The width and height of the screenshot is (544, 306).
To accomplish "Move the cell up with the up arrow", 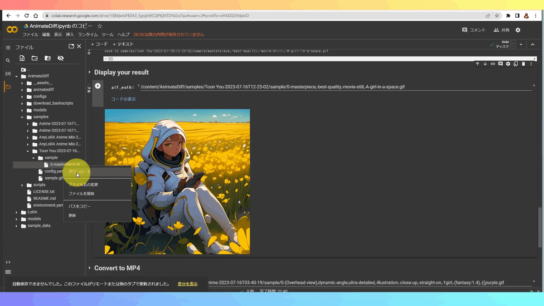I will pyautogui.click(x=477, y=64).
